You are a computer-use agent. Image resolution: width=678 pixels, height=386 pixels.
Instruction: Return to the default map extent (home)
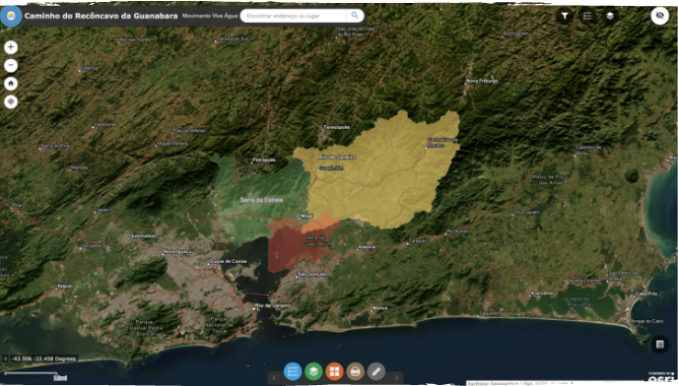coord(11,84)
